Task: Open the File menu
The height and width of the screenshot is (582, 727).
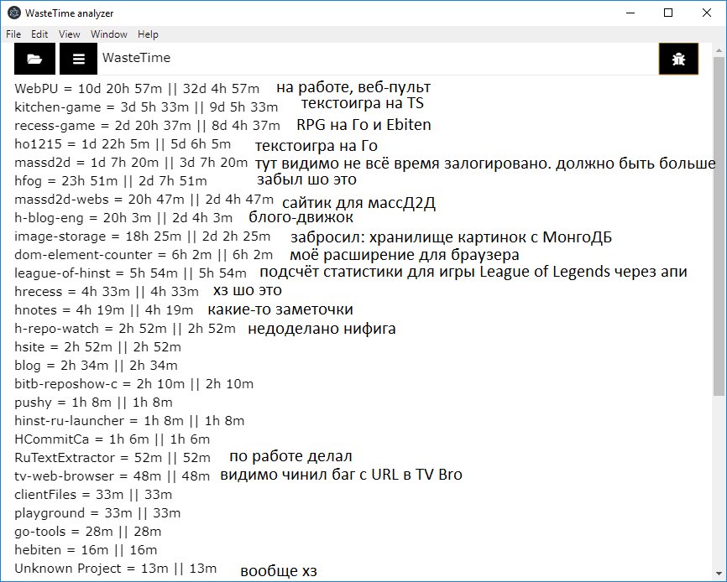Action: (x=13, y=34)
